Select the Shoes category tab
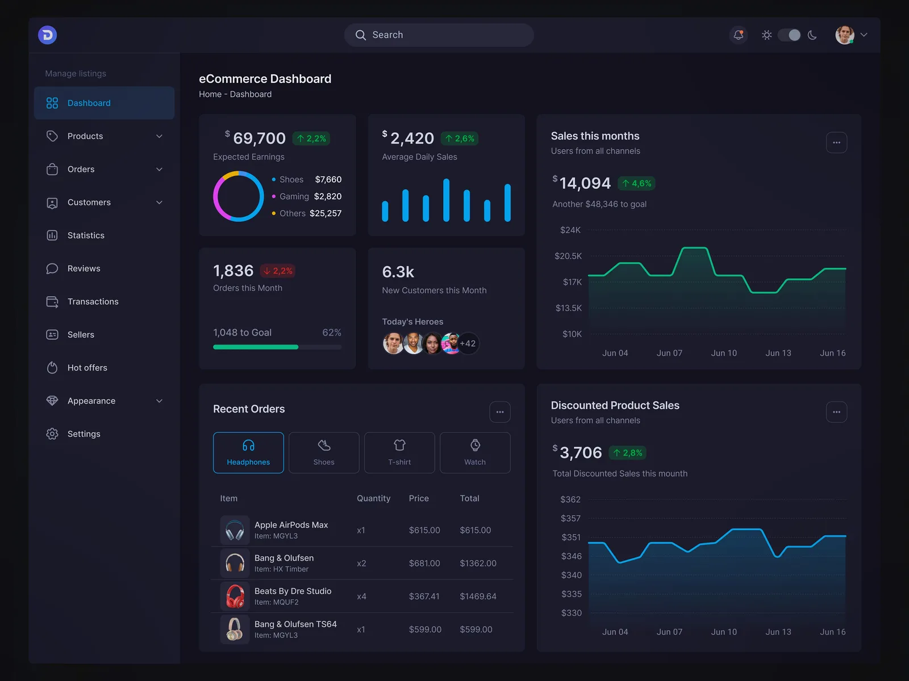The image size is (909, 681). (x=324, y=453)
